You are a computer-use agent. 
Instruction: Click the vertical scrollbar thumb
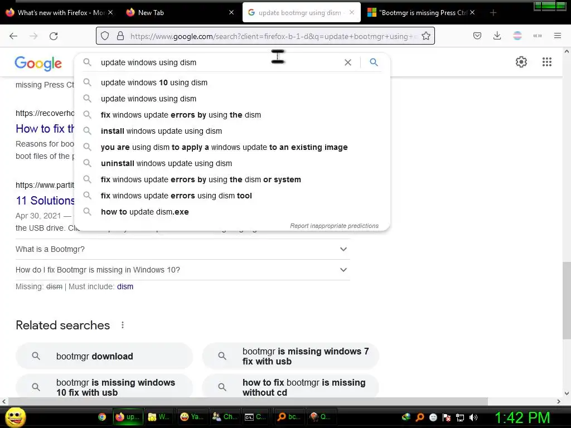567,300
